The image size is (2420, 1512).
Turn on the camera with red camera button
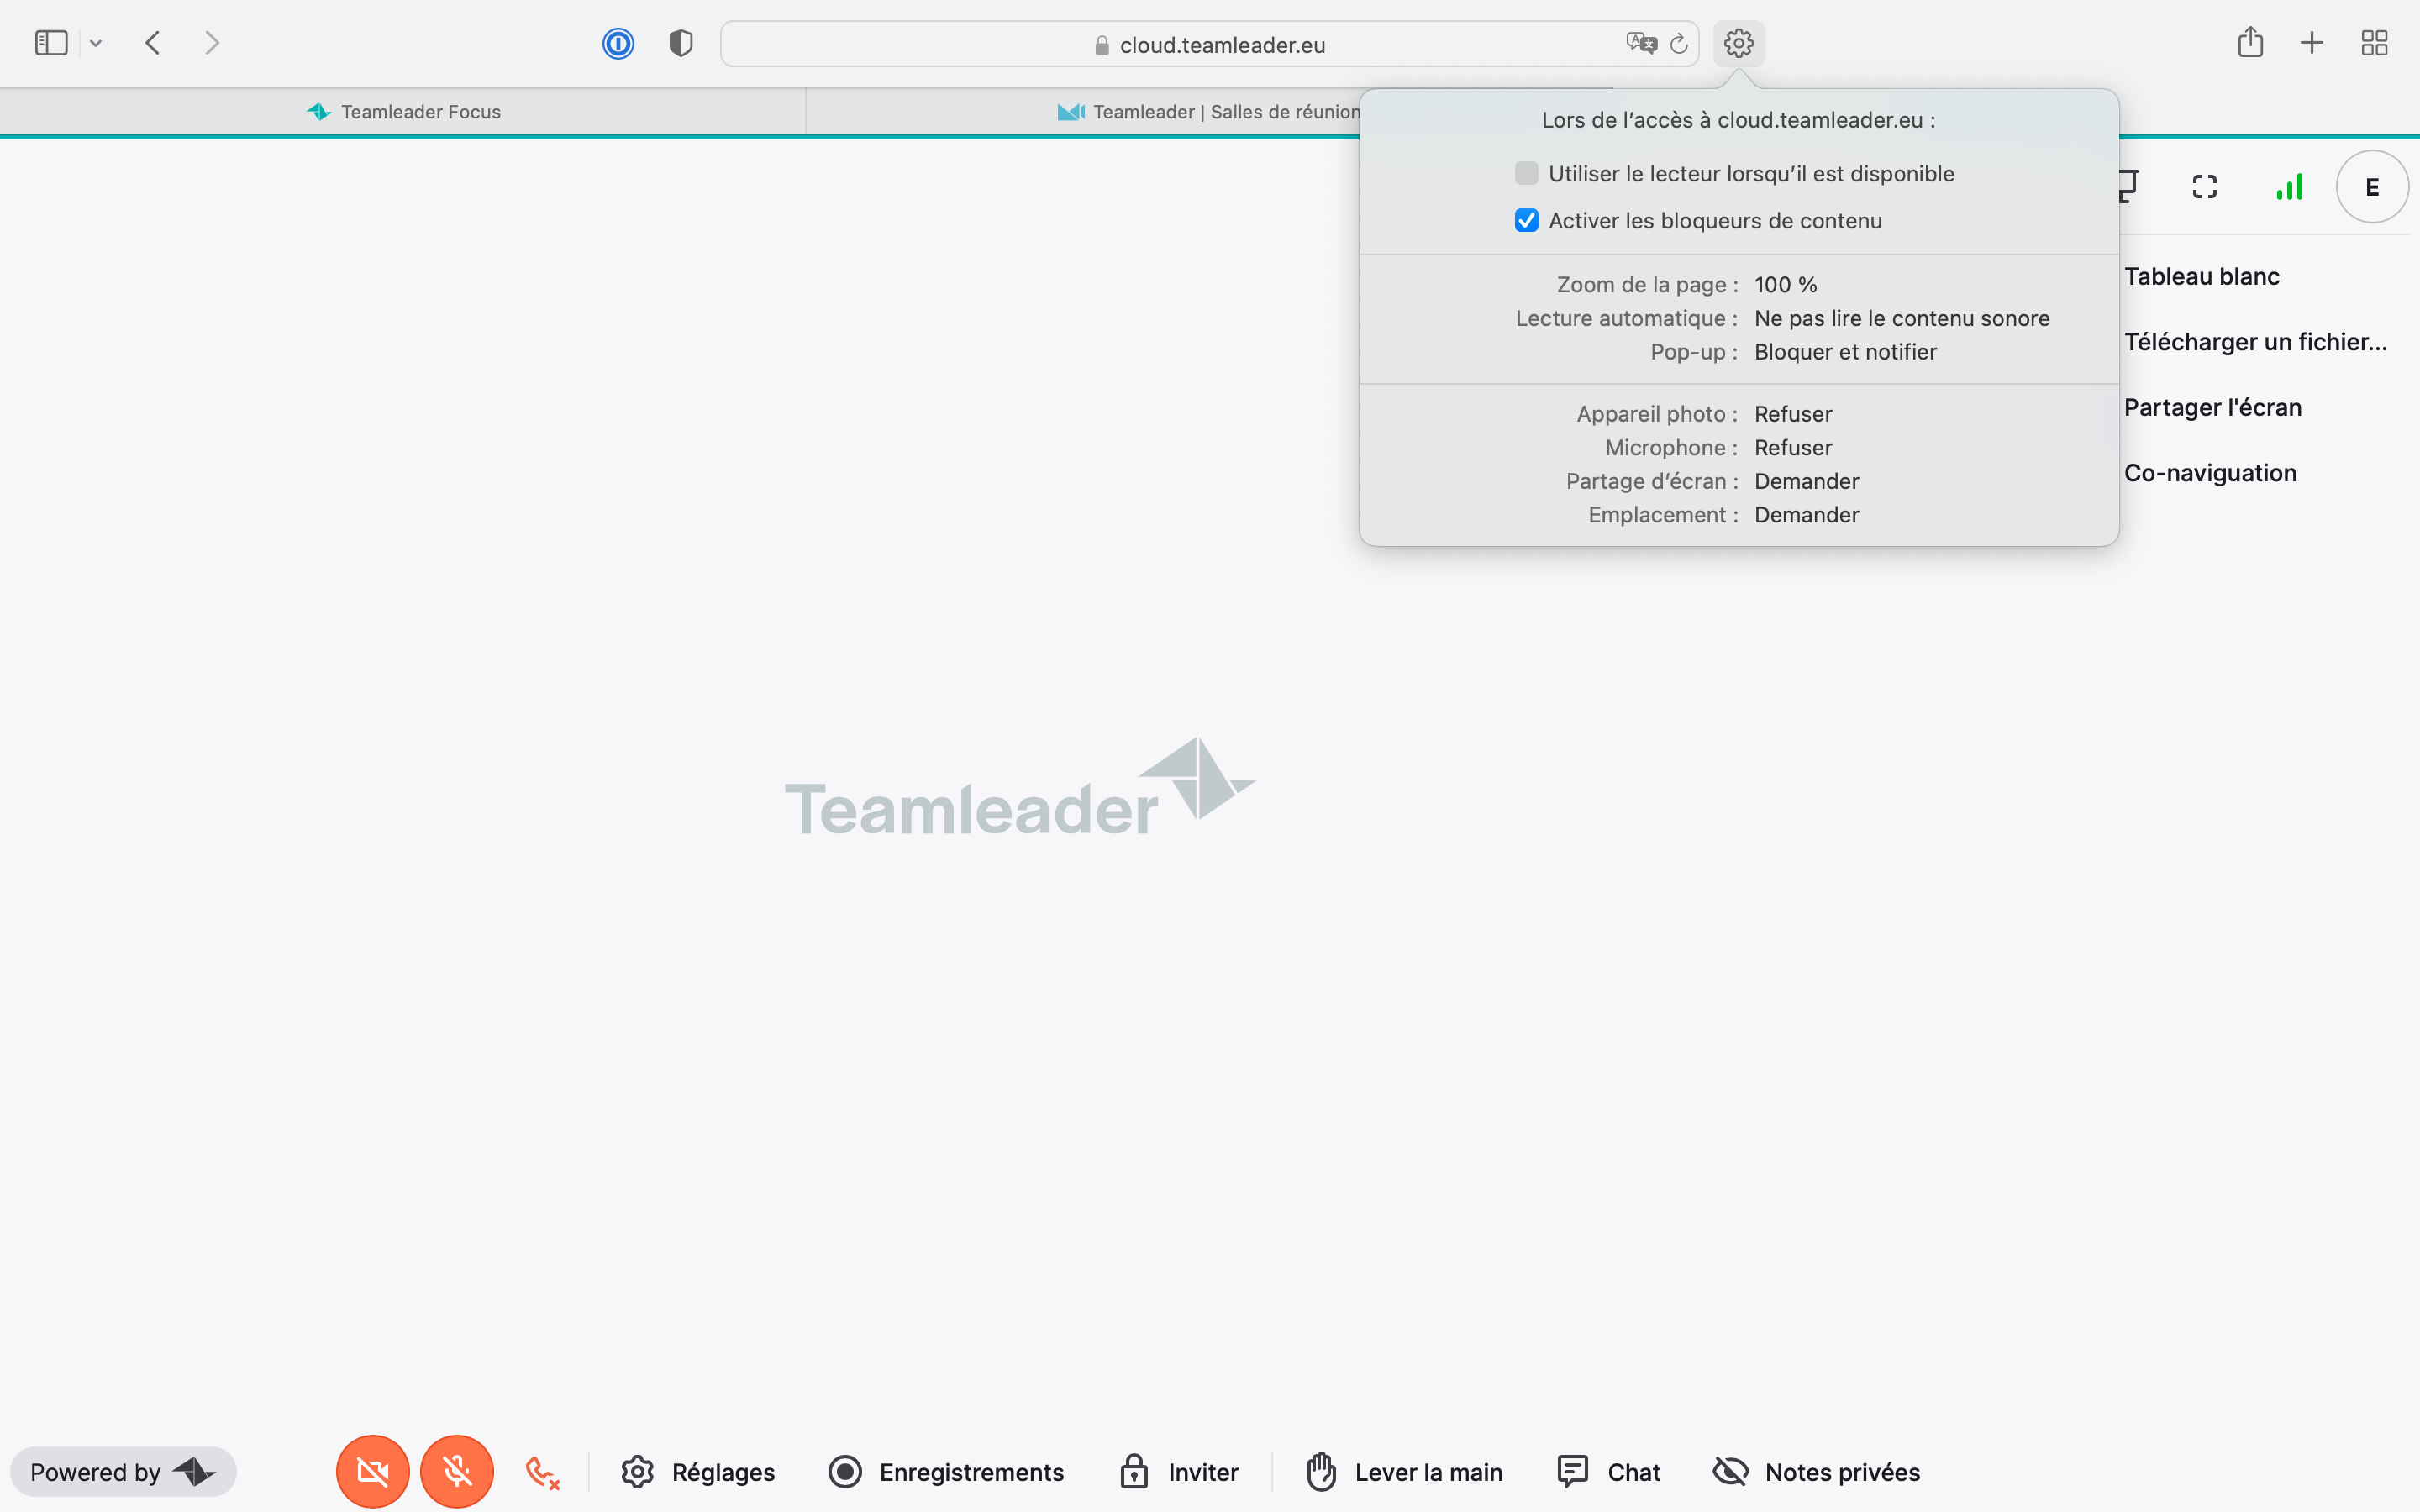[x=373, y=1472]
